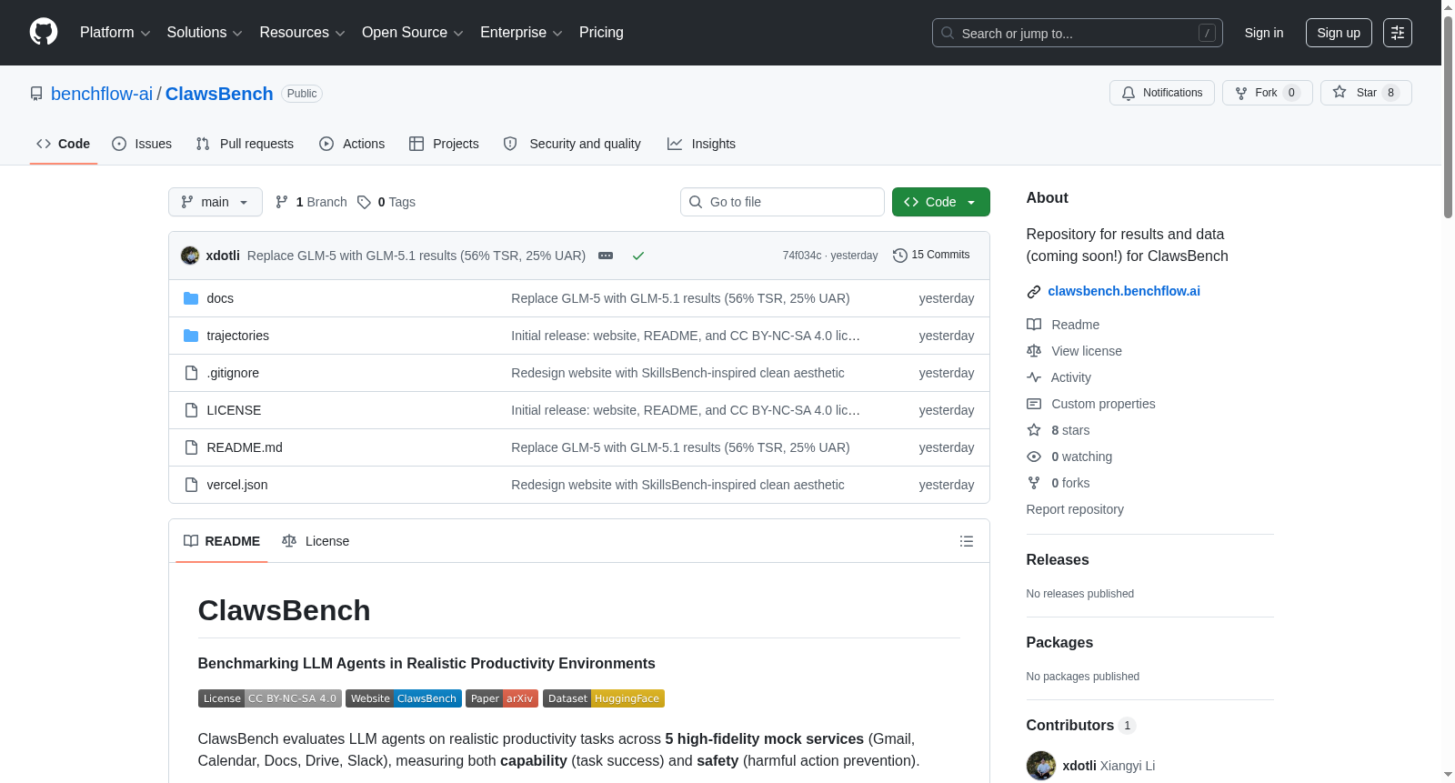Screen dimensions: 1455x783
Task: Click the Report repository link
Action: [x=1075, y=509]
